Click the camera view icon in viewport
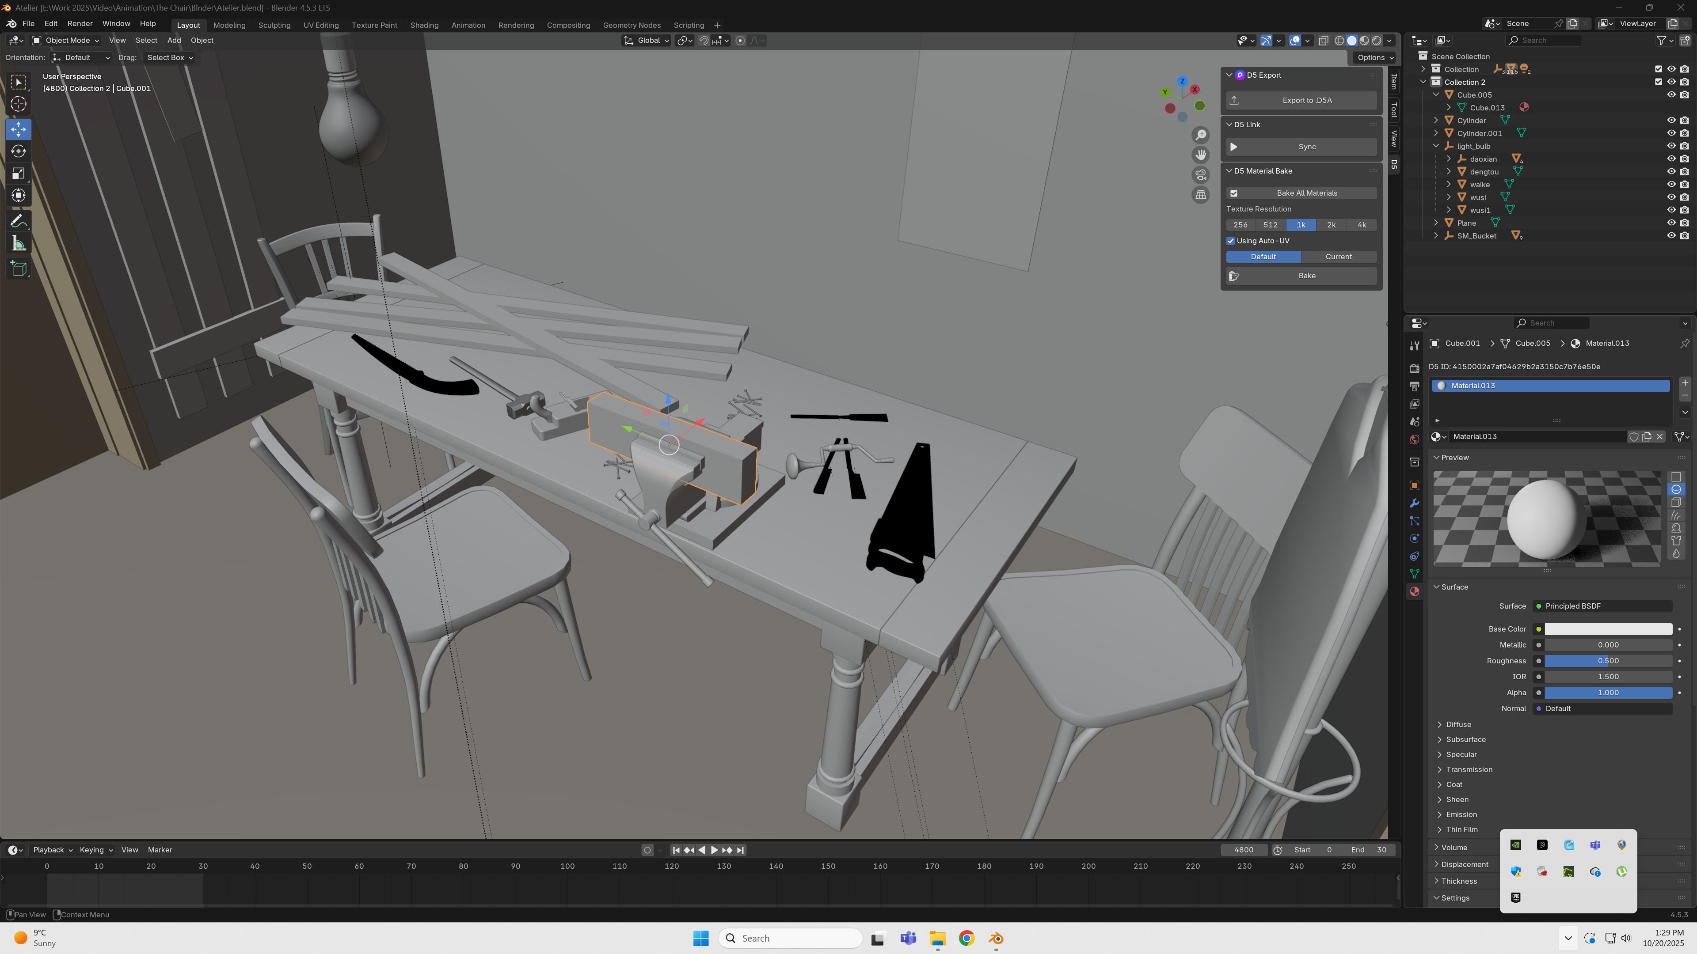Screen dimensions: 1697x954 [1200, 174]
